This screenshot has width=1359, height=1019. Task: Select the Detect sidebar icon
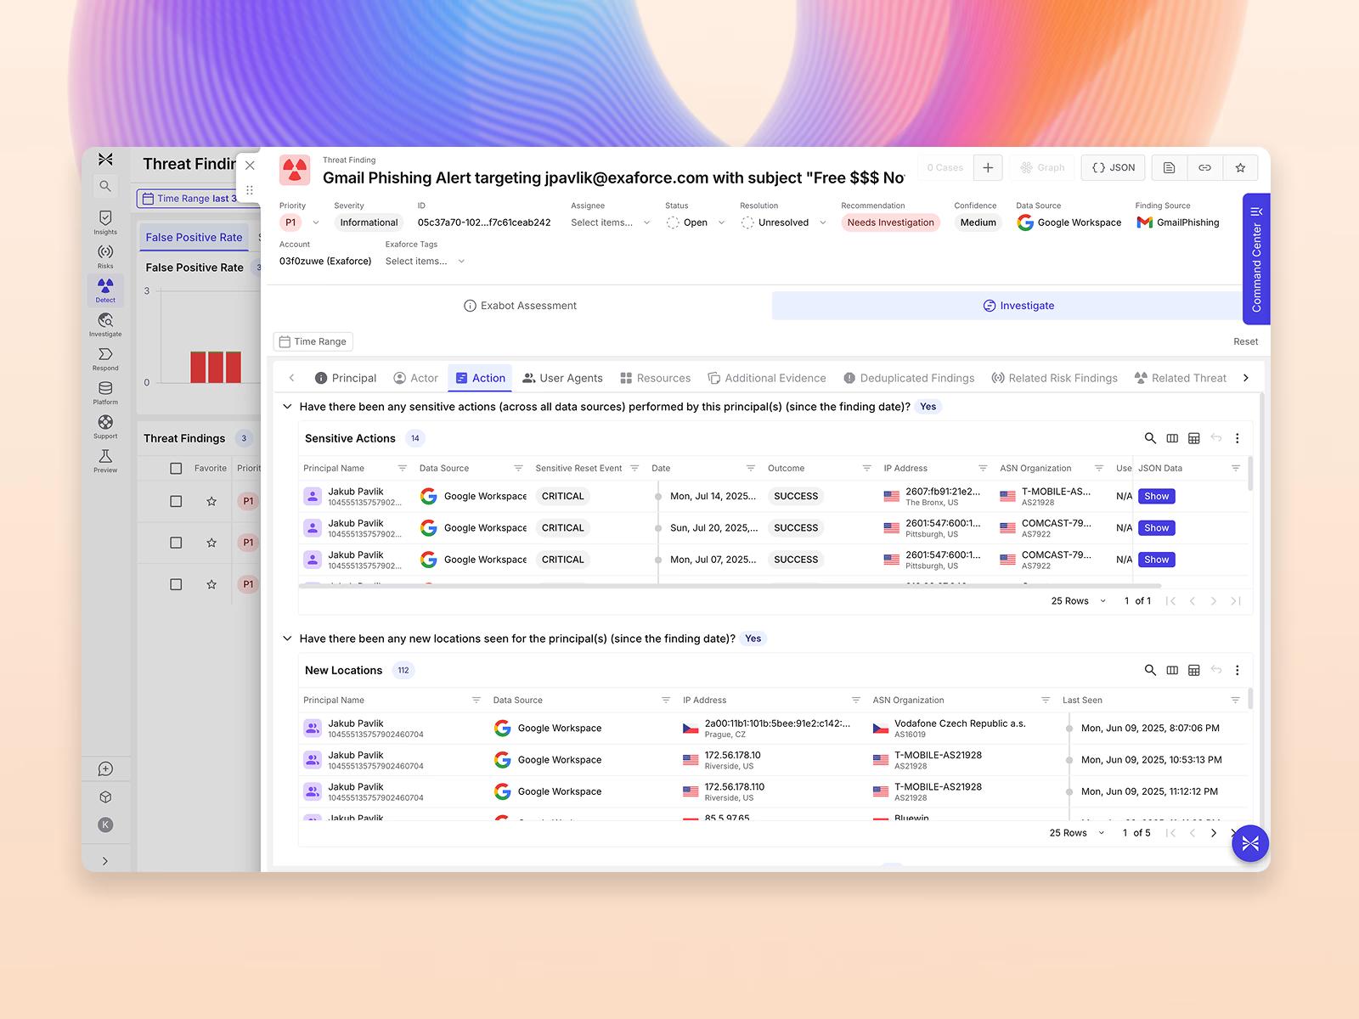105,290
